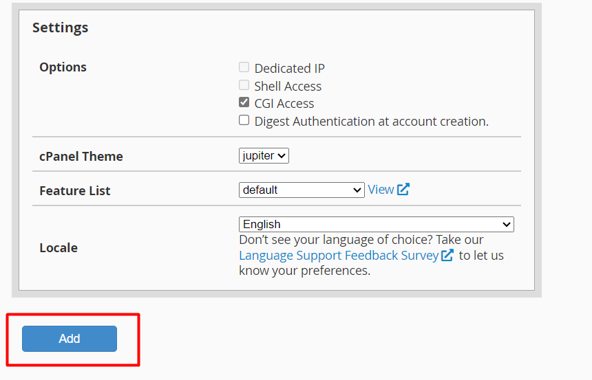Viewport: 592px width, 380px height.
Task: Click the external-link icon beside View
Action: (403, 190)
